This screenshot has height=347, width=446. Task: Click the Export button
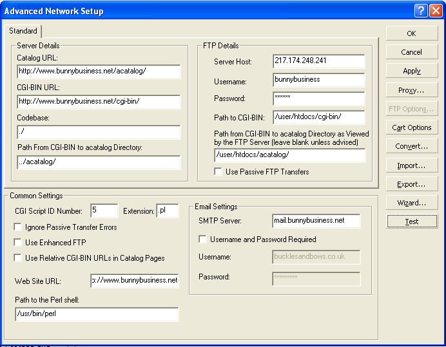coord(412,184)
